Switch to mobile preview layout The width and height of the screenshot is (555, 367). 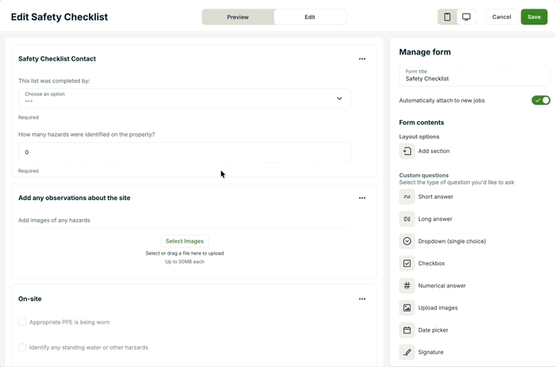[x=447, y=16]
